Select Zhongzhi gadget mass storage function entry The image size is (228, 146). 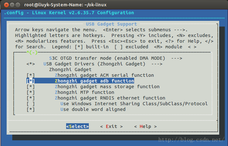107,87
